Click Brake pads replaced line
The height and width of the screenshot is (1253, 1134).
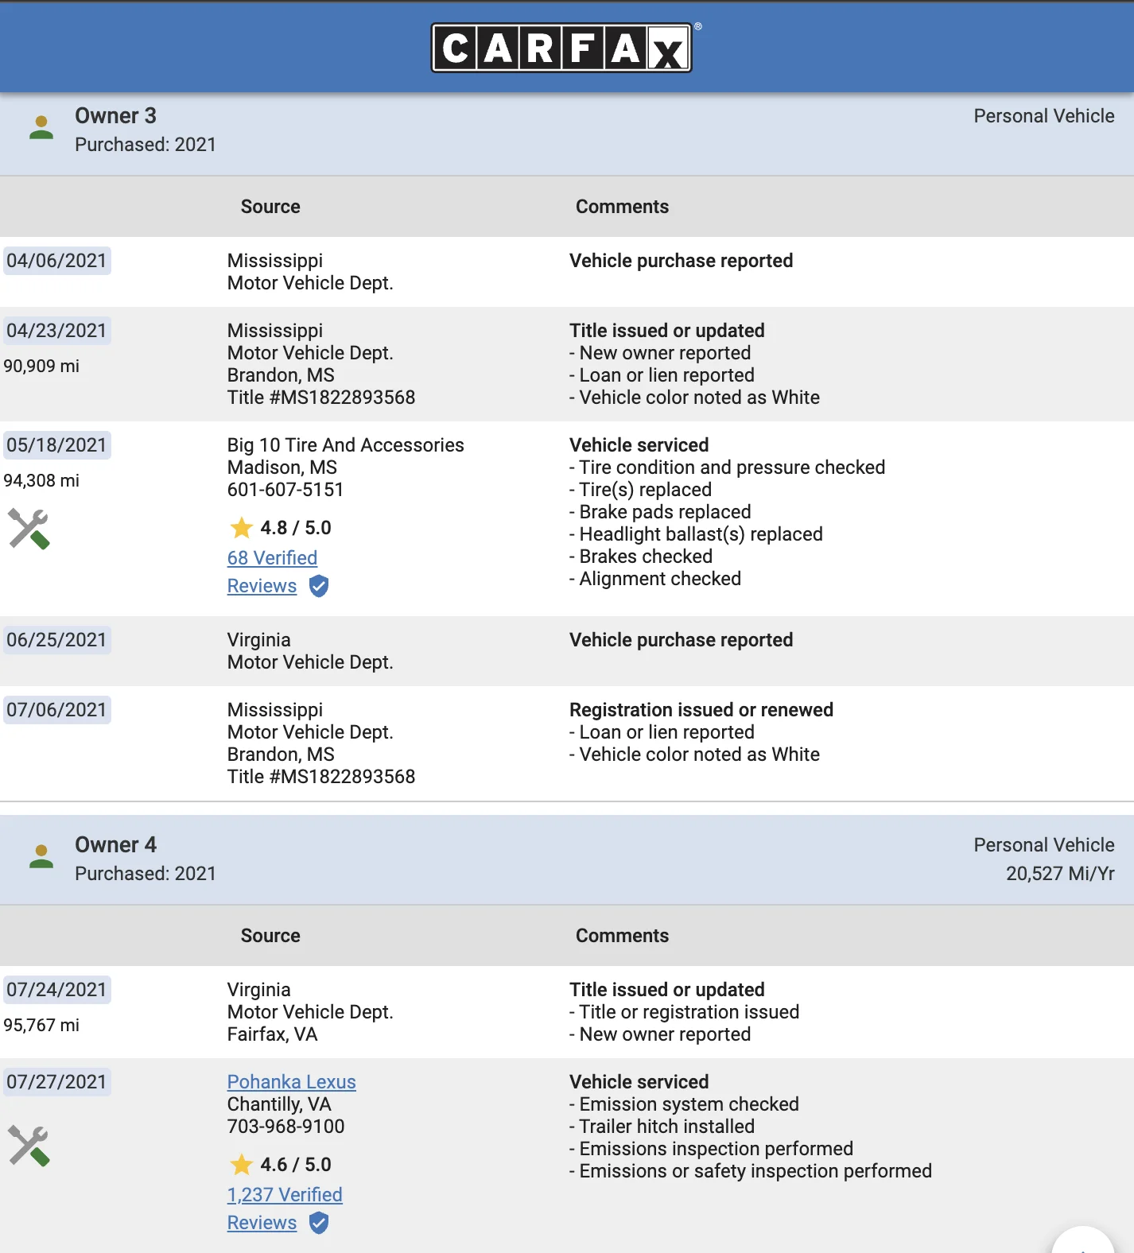(x=660, y=512)
